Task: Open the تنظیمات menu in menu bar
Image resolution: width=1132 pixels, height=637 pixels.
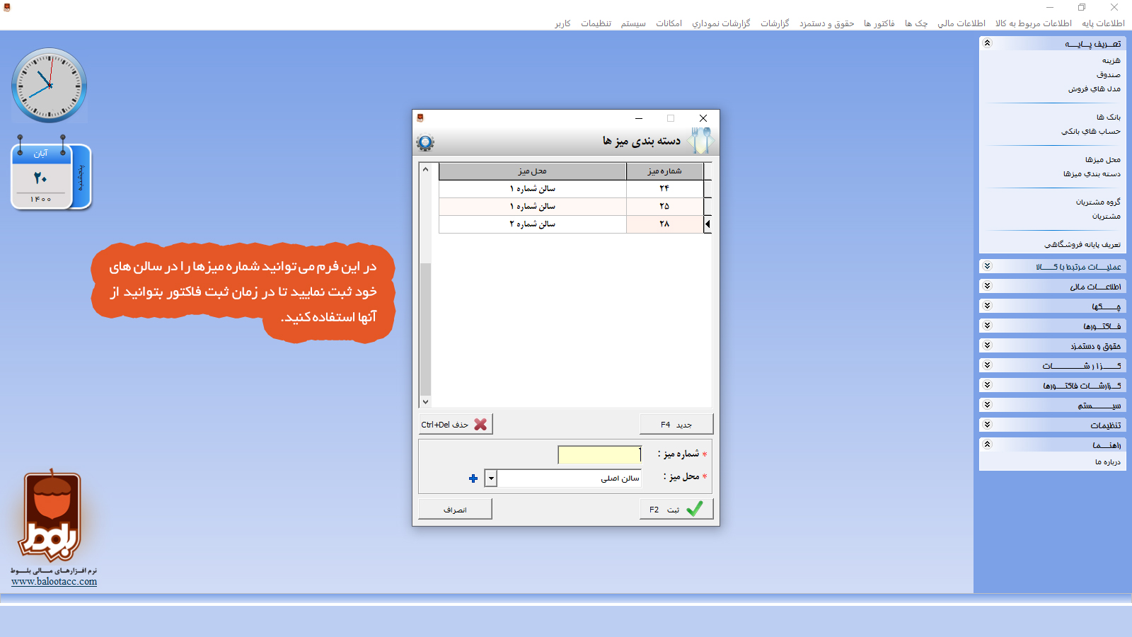Action: (x=596, y=23)
